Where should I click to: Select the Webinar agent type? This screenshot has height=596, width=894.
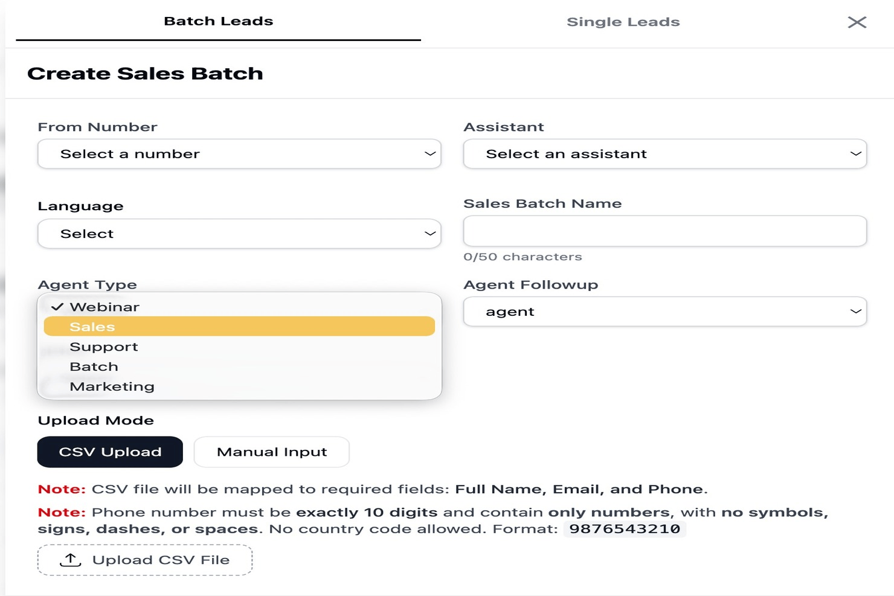click(x=105, y=306)
